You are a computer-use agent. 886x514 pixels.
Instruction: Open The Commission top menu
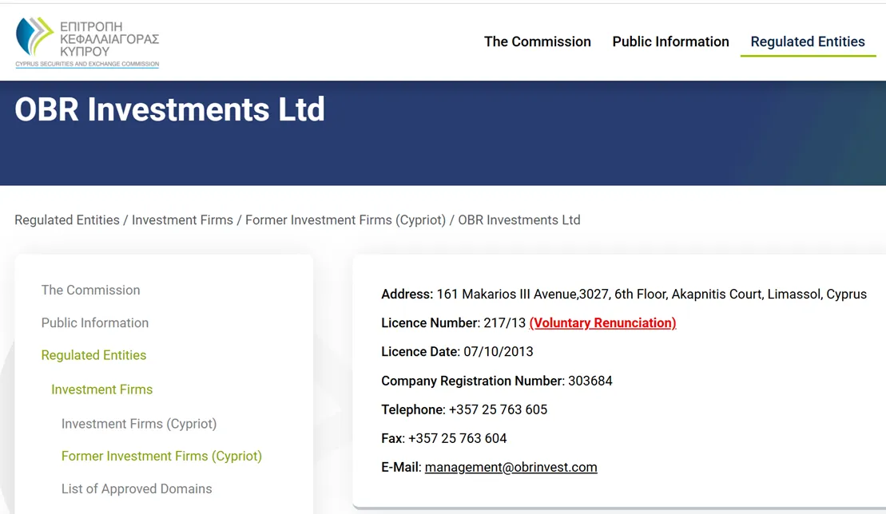point(538,42)
